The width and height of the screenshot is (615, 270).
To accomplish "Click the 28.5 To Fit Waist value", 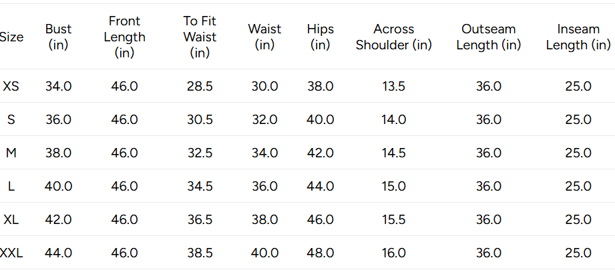I will coord(200,87).
